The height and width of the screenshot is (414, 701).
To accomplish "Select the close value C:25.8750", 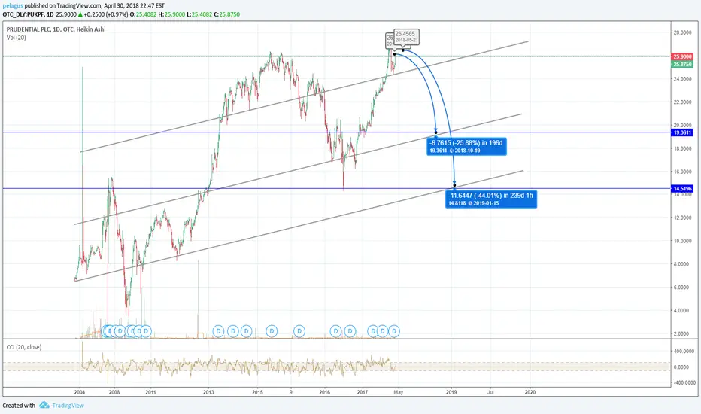I will point(227,14).
